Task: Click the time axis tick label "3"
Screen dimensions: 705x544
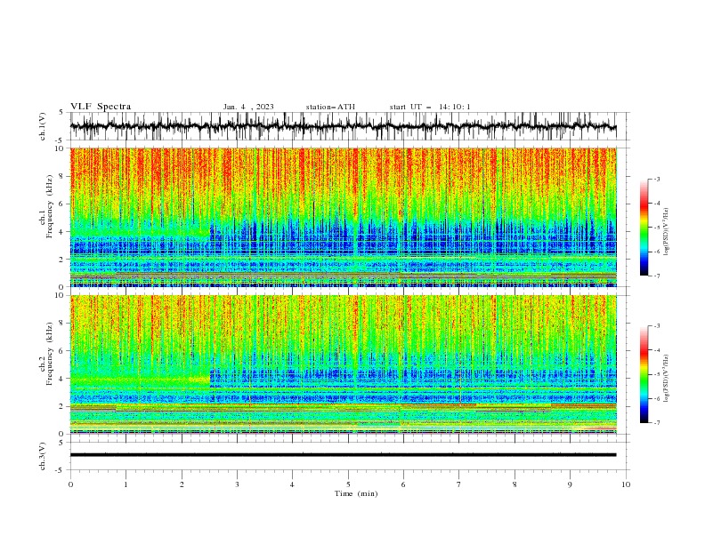Action: (237, 484)
